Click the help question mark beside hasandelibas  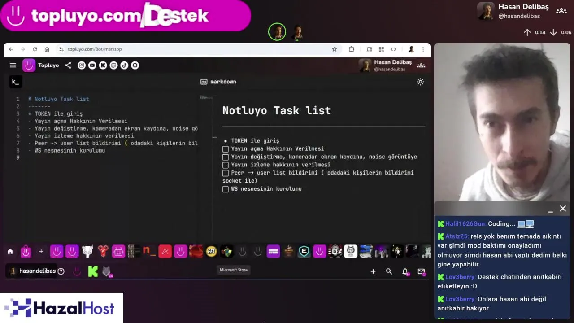(61, 271)
